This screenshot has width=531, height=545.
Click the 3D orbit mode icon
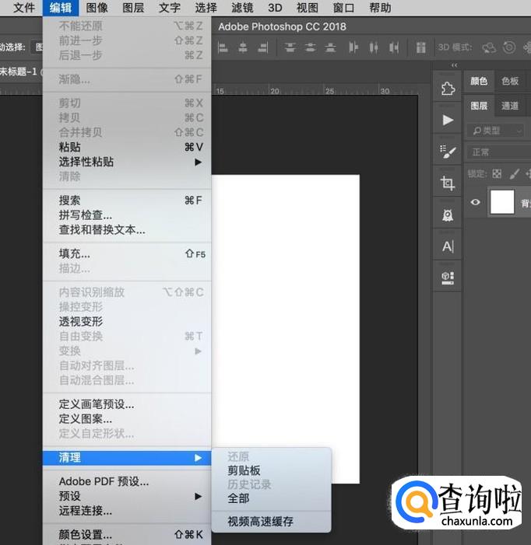pyautogui.click(x=489, y=47)
